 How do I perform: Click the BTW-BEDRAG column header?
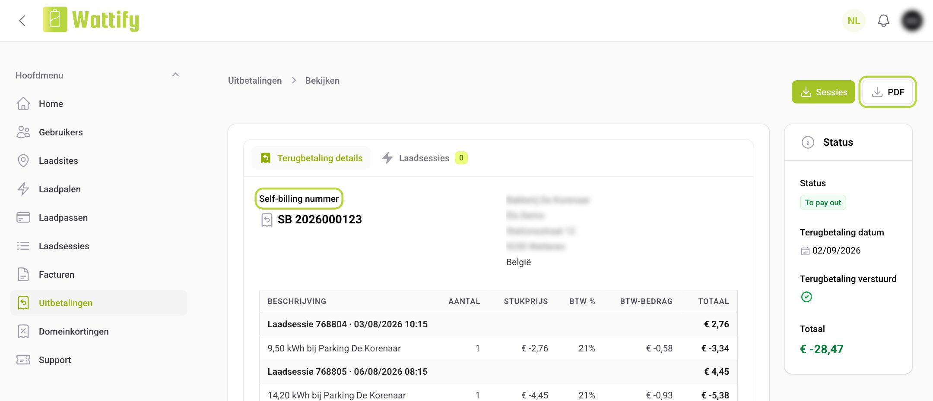tap(646, 301)
